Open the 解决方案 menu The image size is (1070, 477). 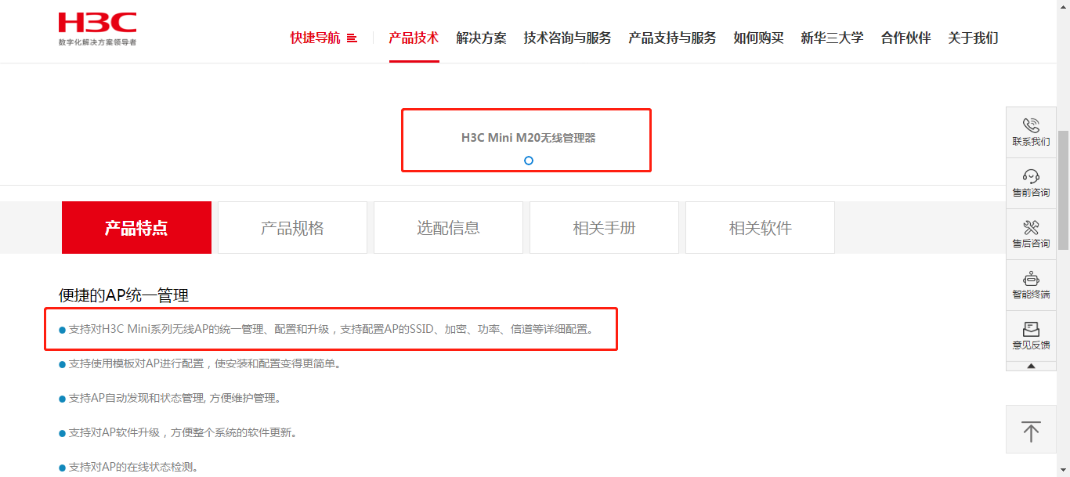481,38
